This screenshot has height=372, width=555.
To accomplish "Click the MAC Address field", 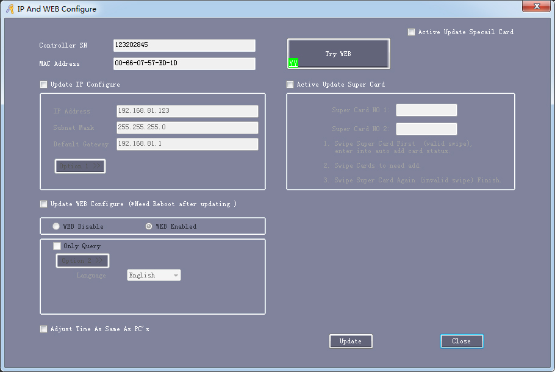I will (x=184, y=64).
